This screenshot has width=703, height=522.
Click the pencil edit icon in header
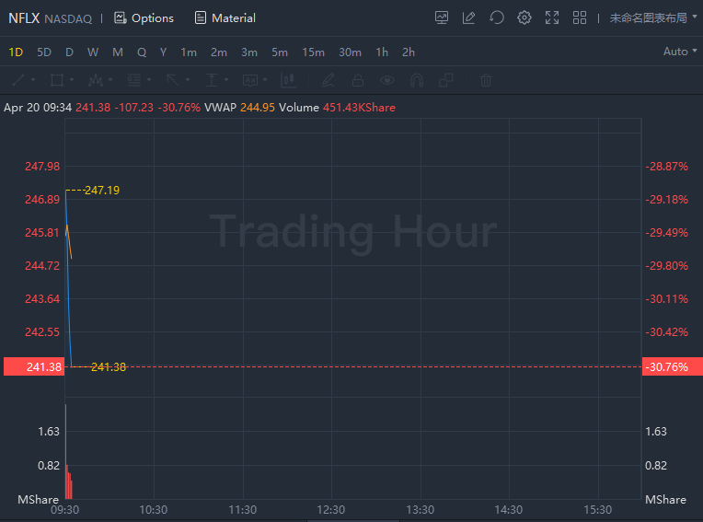pyautogui.click(x=469, y=17)
